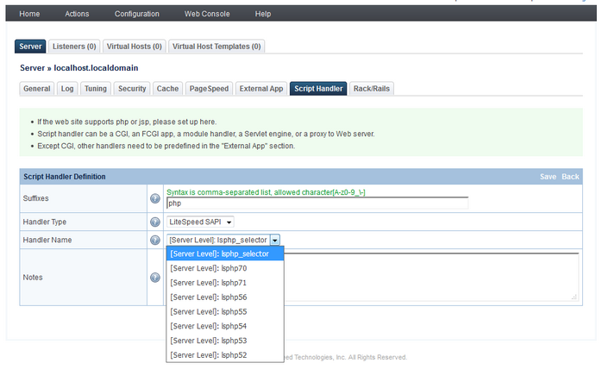Viewport: 615px width, 388px height.
Task: Open the Home menu
Action: 29,14
